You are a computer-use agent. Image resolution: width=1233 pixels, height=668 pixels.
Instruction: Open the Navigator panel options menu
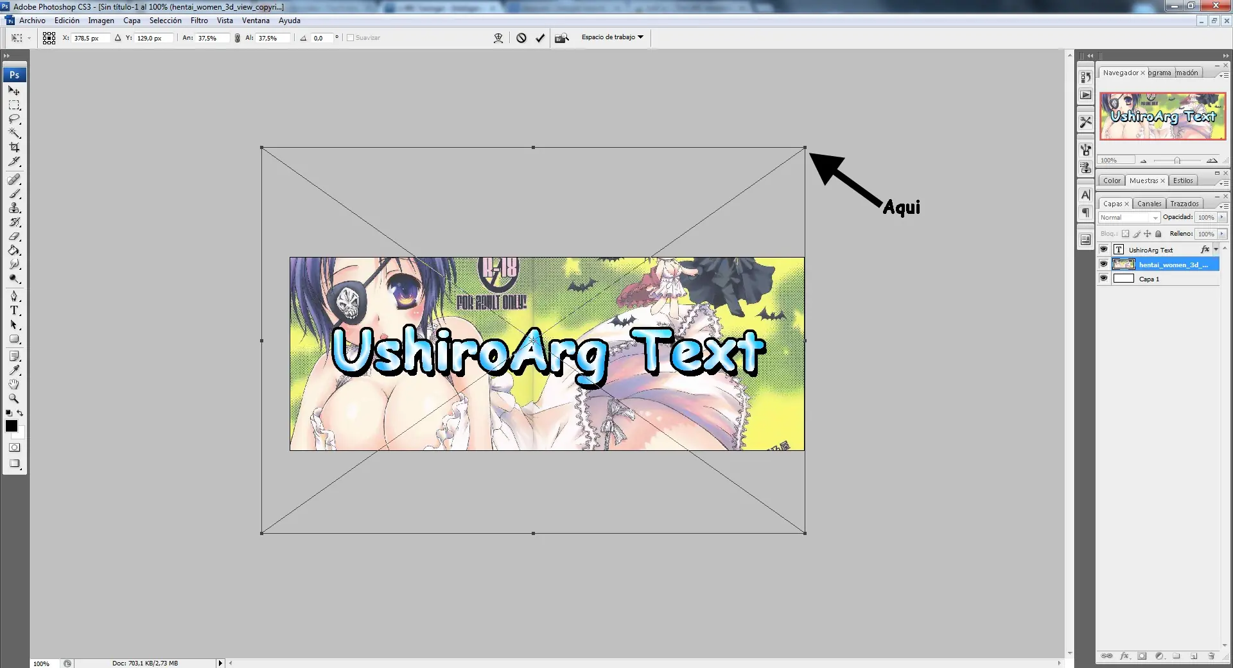(x=1224, y=75)
